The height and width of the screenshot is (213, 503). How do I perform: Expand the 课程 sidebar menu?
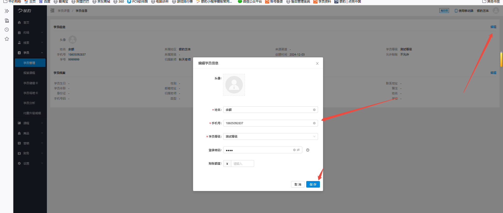30,123
